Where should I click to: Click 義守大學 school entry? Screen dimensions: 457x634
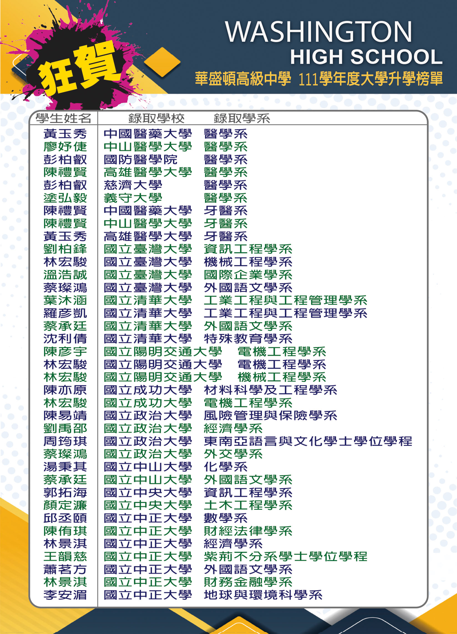tap(133, 198)
